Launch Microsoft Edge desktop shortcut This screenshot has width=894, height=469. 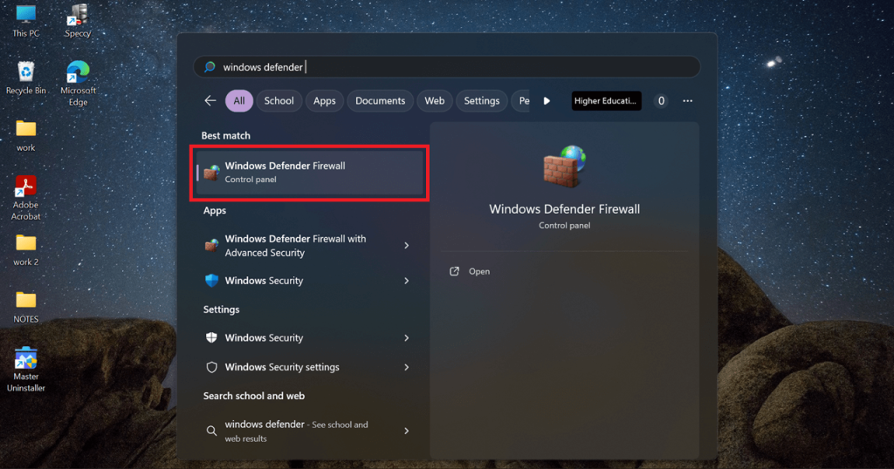click(78, 83)
